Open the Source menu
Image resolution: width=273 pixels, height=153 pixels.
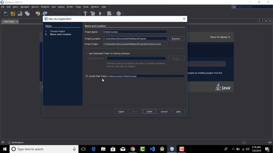[x=35, y=7]
